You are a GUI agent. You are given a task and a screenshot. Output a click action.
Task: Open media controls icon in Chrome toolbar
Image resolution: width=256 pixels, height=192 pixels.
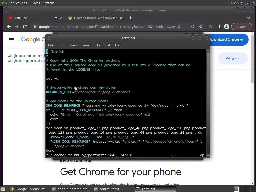click(210, 27)
